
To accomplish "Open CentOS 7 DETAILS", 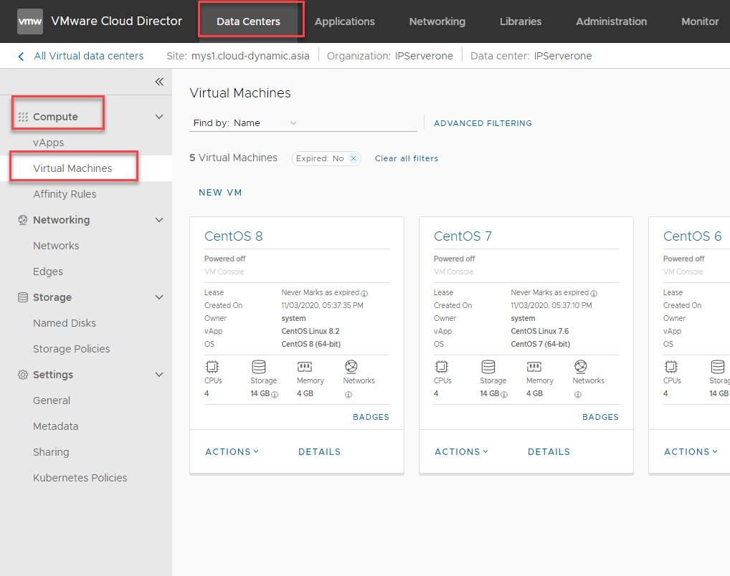I will pyautogui.click(x=549, y=452).
